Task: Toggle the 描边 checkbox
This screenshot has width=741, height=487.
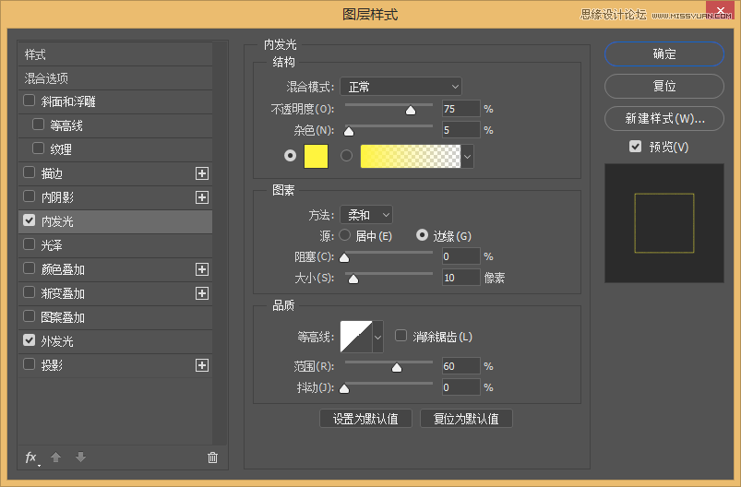Action: point(30,172)
